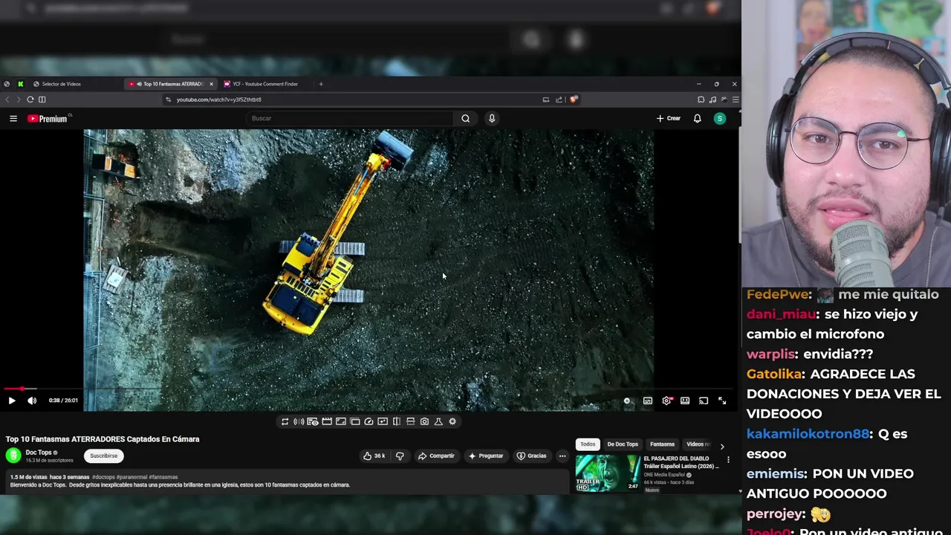Open the flask experiments icon
Viewport: 951px width, 535px height.
click(438, 421)
